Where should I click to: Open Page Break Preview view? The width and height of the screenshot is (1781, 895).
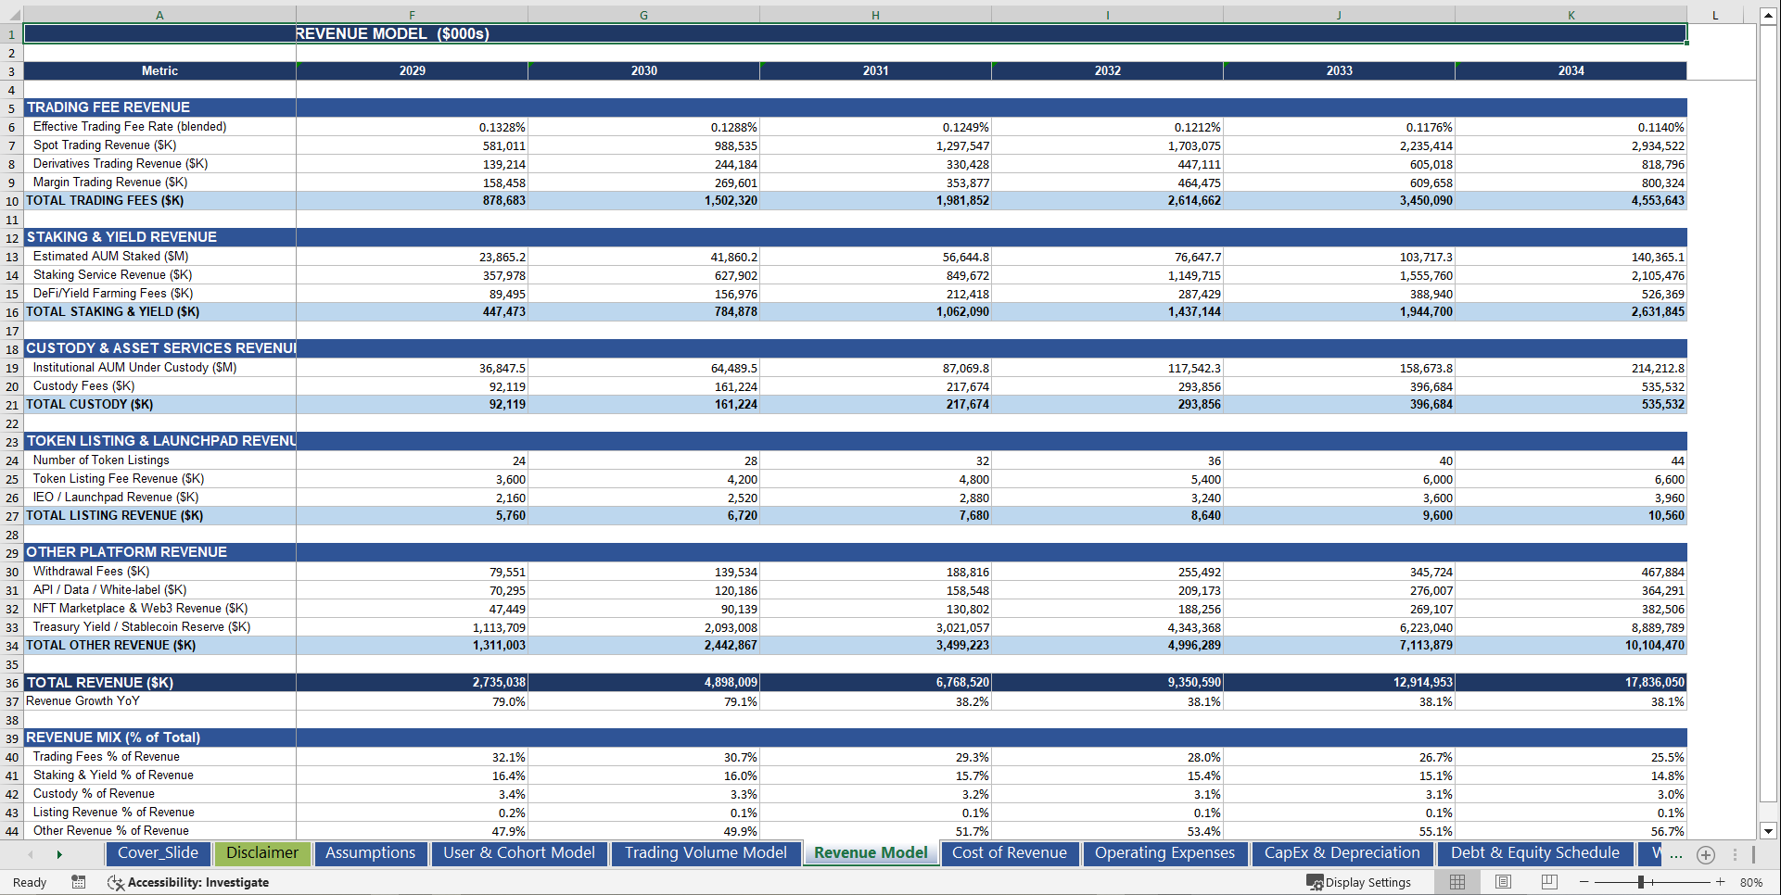tap(1549, 882)
